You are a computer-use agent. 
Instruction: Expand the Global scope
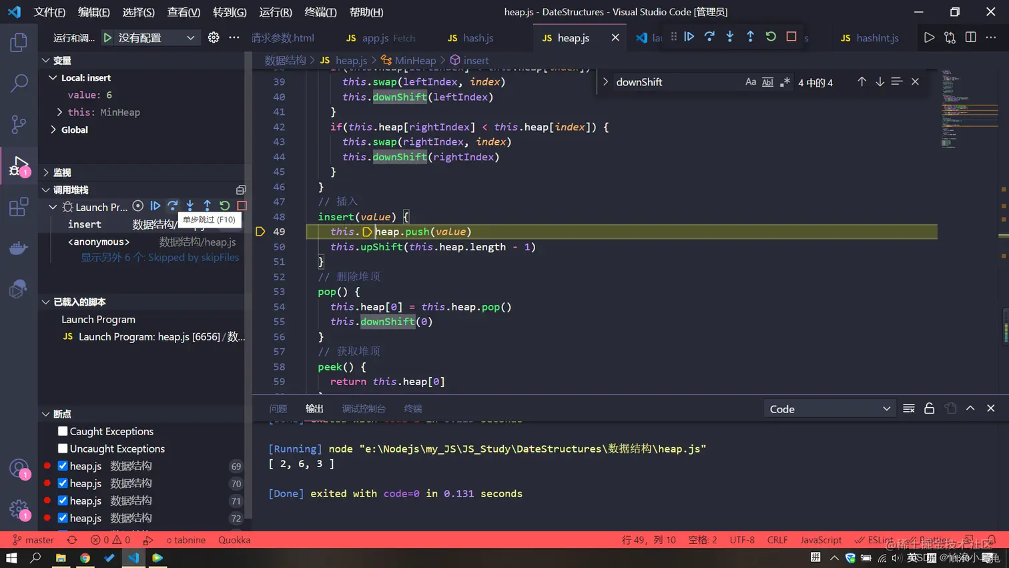click(53, 130)
